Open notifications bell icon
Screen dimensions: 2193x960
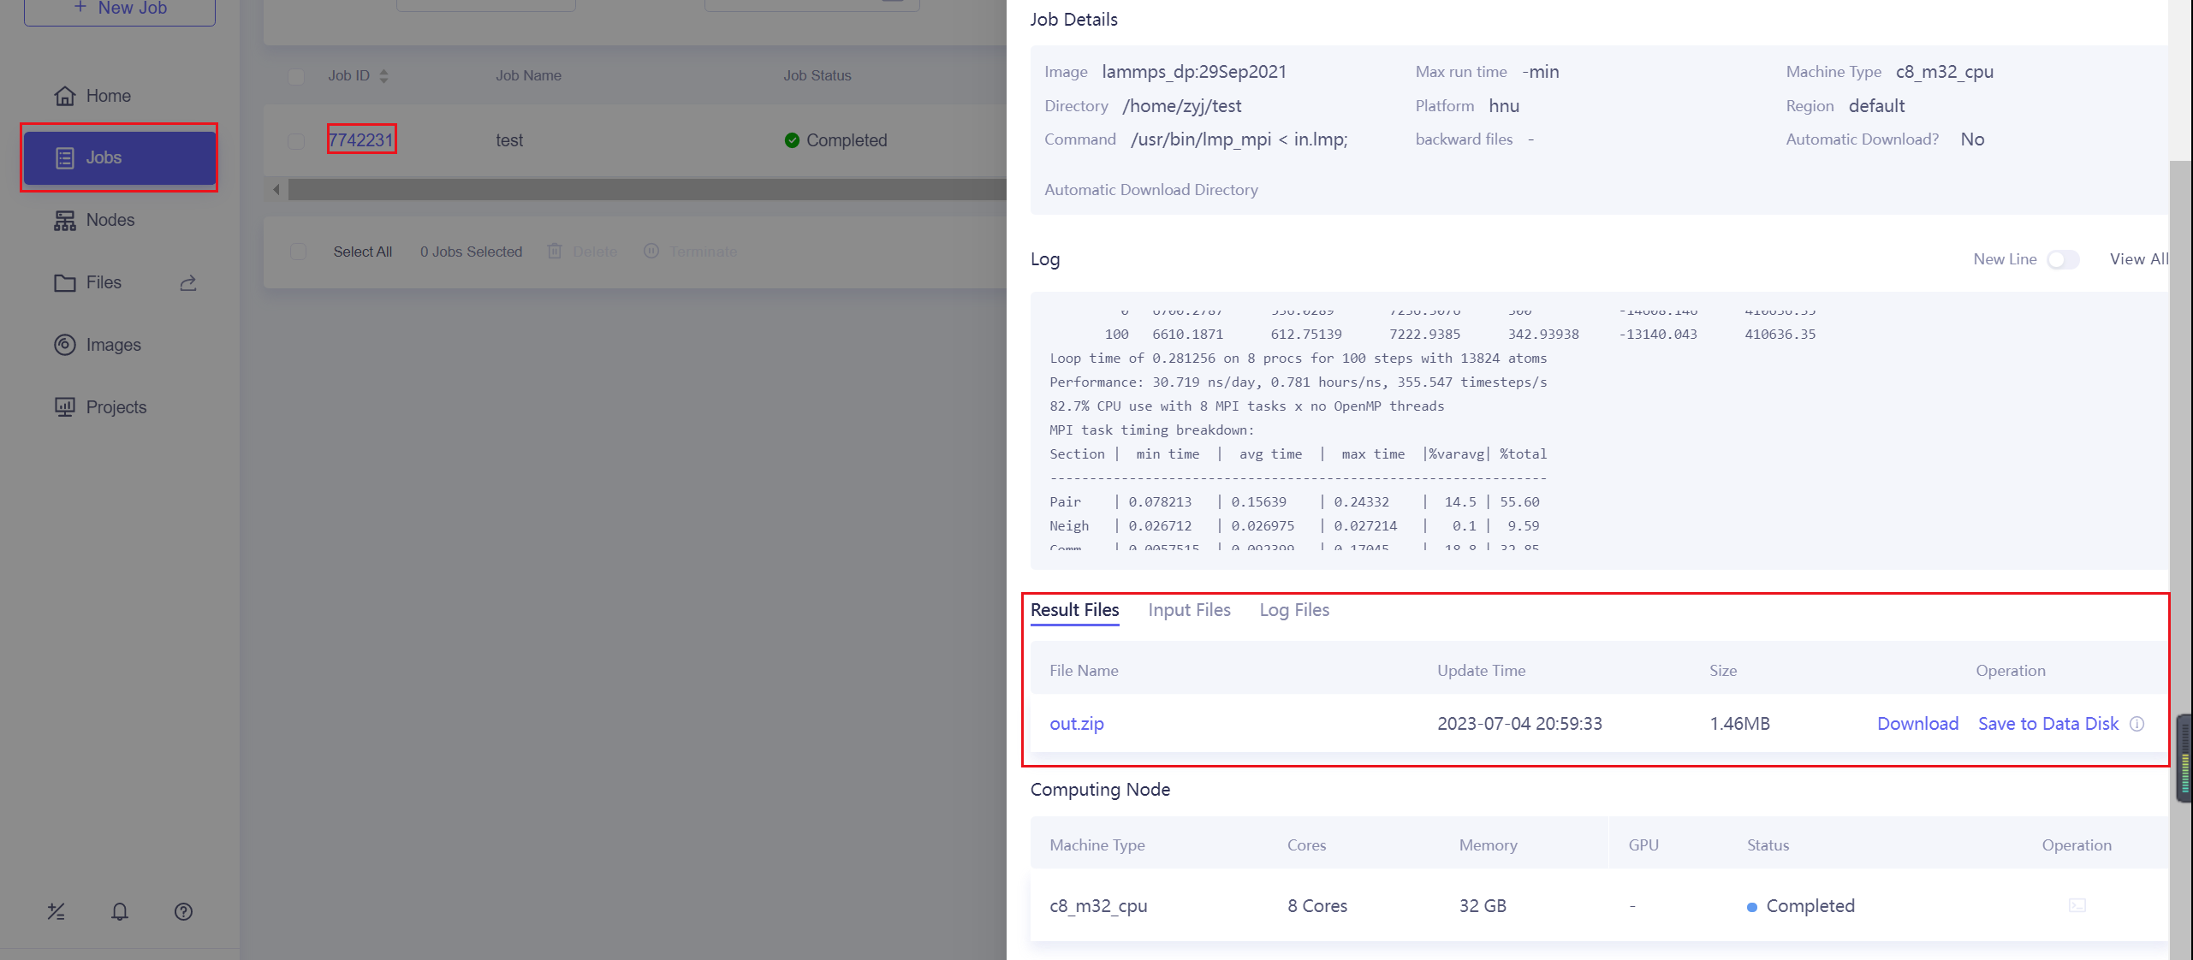point(120,911)
